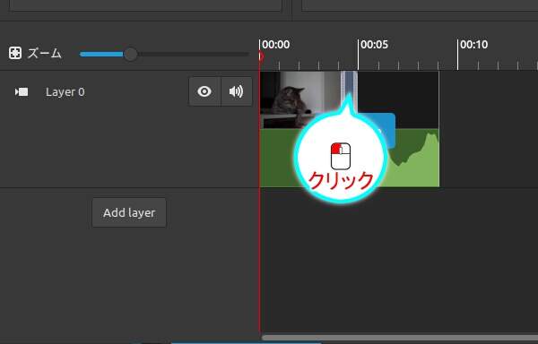Click the horizontal timeline scrollbar
The width and height of the screenshot is (538, 344).
399,338
